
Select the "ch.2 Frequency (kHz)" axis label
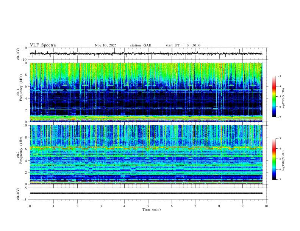coord(20,150)
